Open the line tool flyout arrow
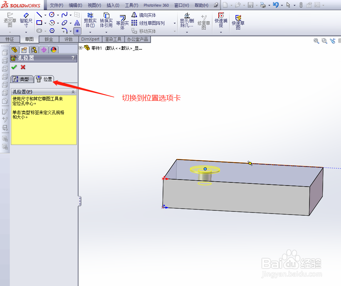The image size is (341, 286). pyautogui.click(x=45, y=15)
